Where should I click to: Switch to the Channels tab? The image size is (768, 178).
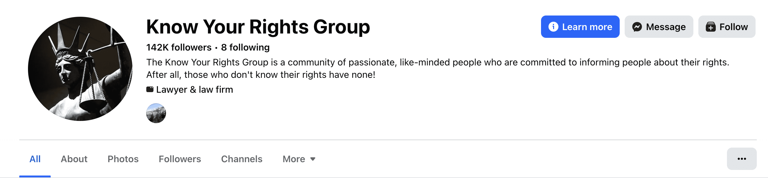tap(242, 159)
